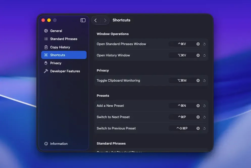Clear shortcut for Switch to Previous Preset

tap(198, 128)
